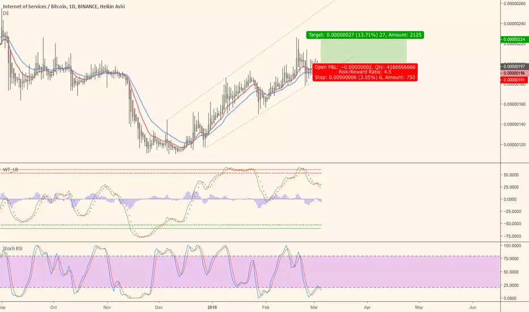Click the Oct label on the time axis
This screenshot has height=312, width=529.
coord(53,307)
